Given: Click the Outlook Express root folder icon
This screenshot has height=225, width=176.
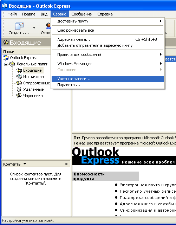Looking at the screenshot, I should pos(6,58).
